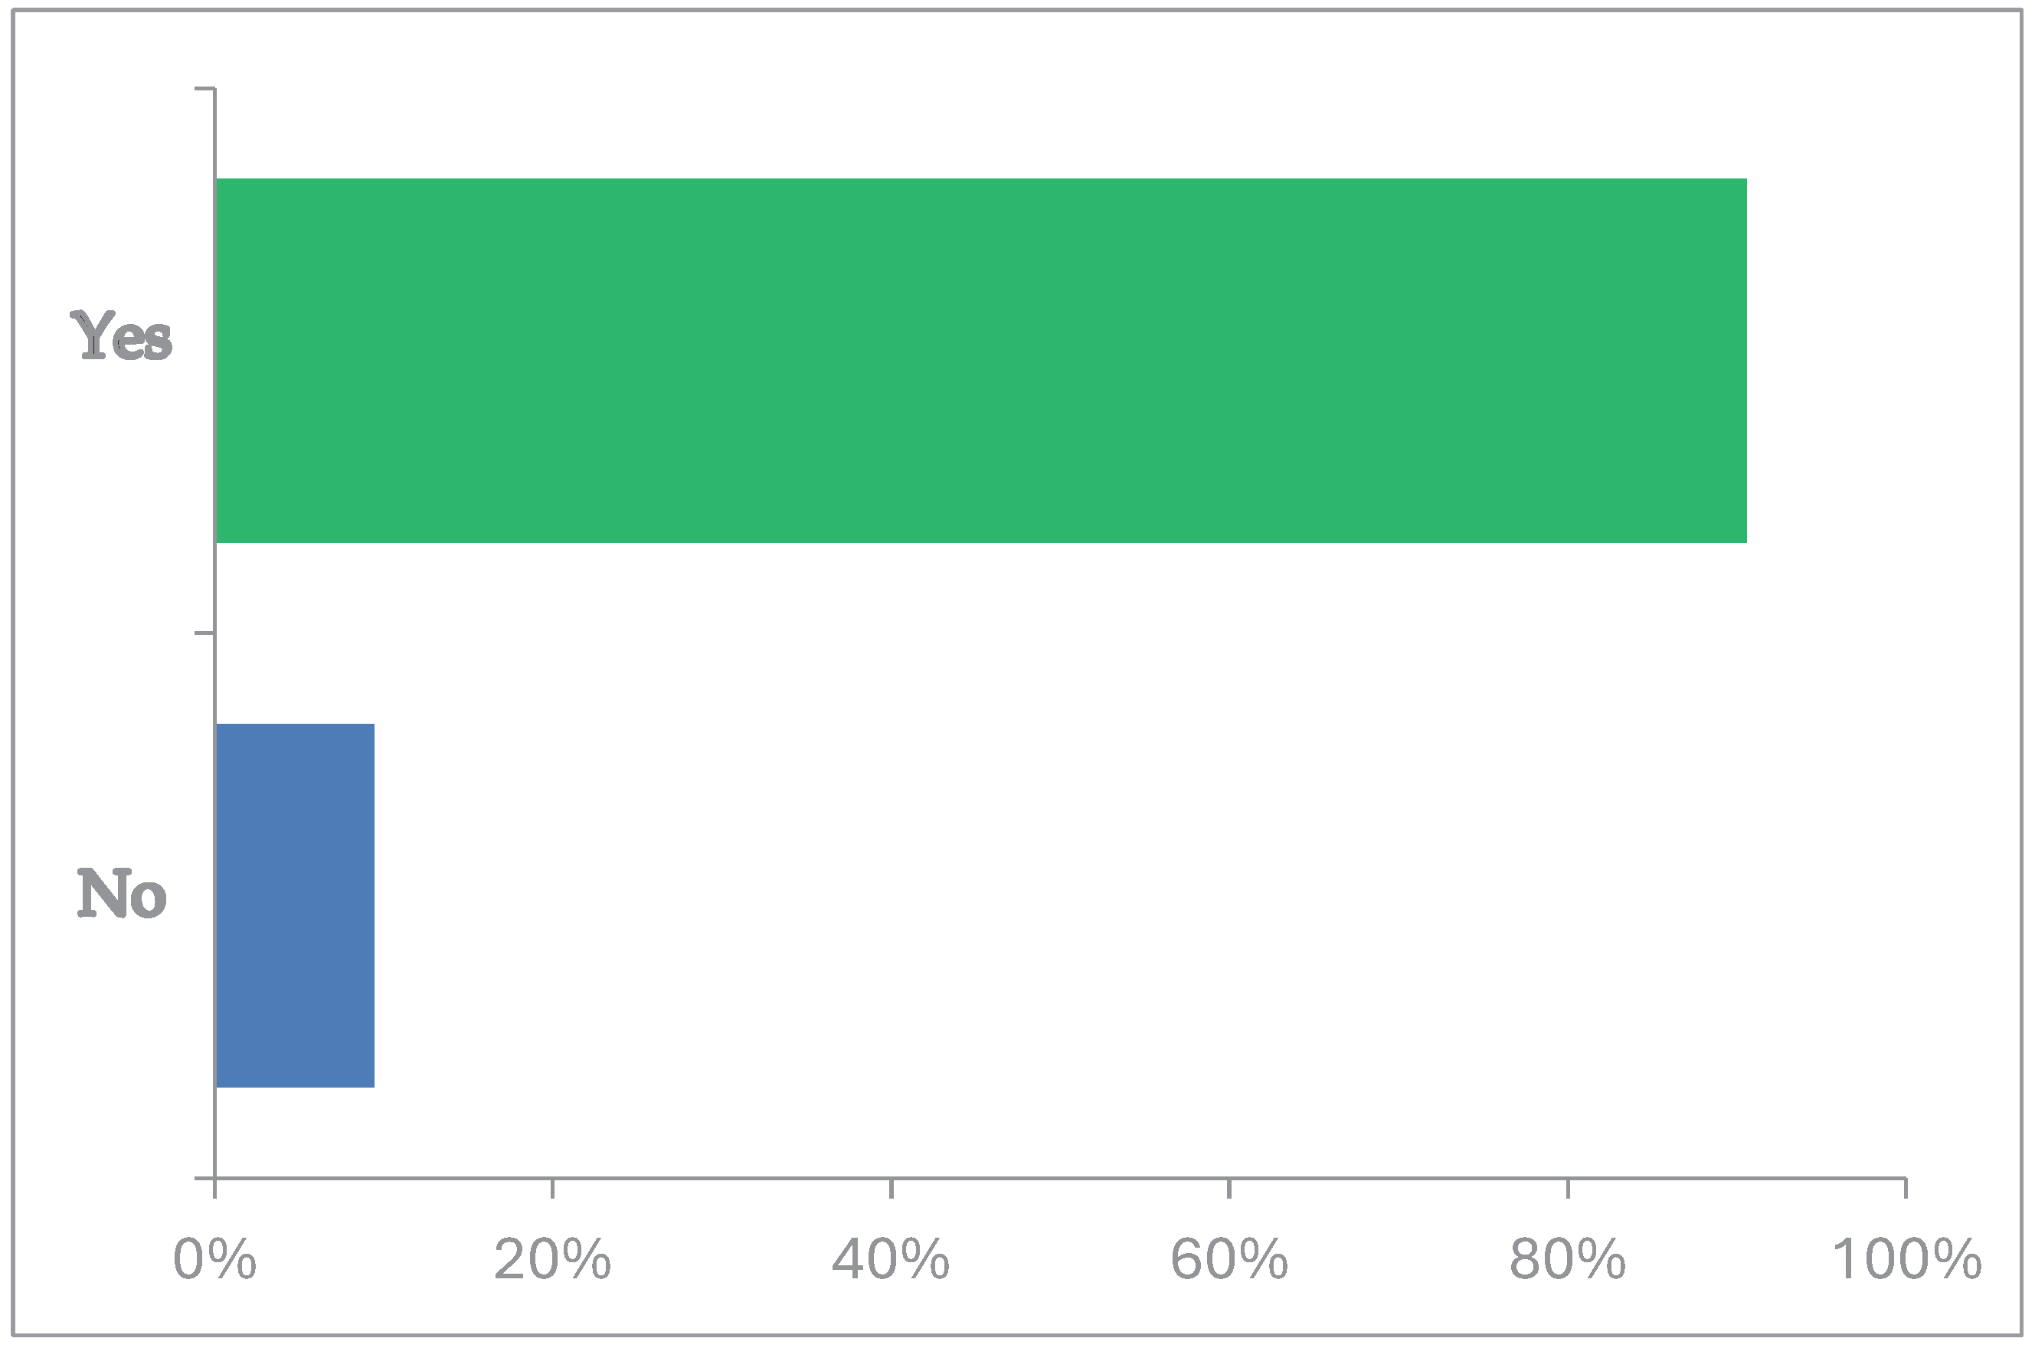Click the 0% axis label
The image size is (2035, 1348).
(x=215, y=1261)
